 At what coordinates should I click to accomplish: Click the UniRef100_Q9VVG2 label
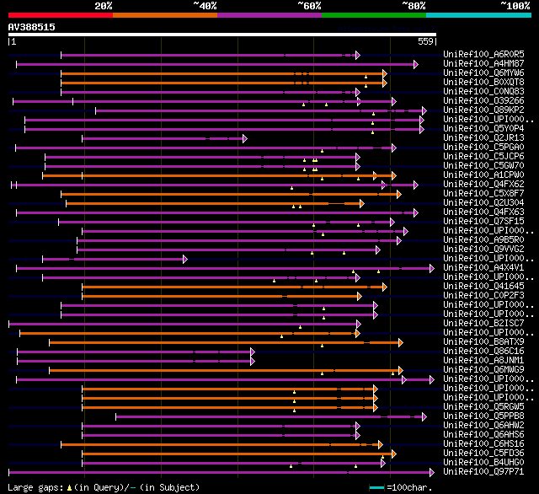coord(483,250)
